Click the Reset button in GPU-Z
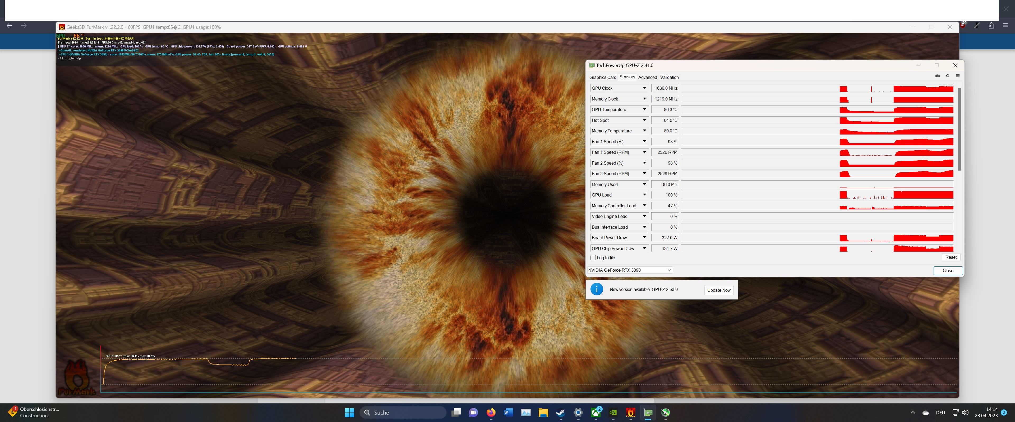This screenshot has height=422, width=1015. [x=951, y=257]
